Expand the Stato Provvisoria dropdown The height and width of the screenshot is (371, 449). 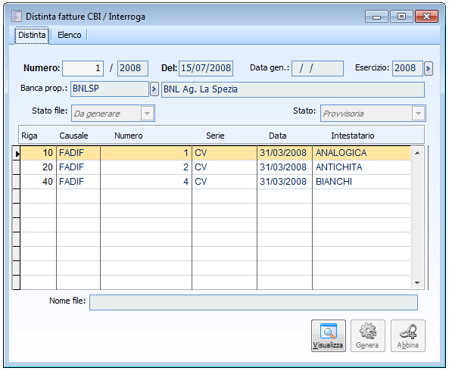point(418,114)
